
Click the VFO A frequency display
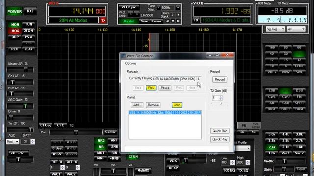77,11
